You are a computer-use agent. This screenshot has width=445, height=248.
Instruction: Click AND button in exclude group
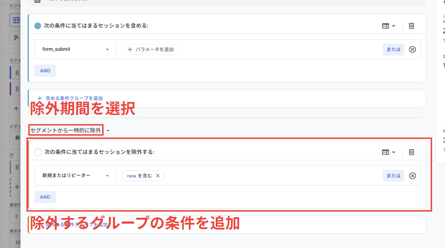pyautogui.click(x=45, y=197)
